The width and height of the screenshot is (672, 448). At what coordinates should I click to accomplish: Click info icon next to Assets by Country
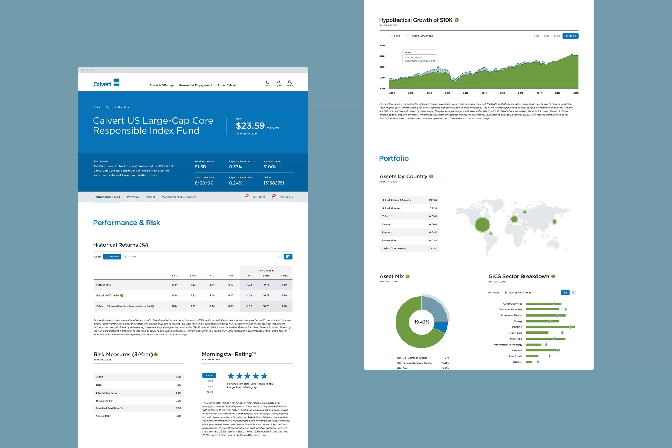click(431, 176)
